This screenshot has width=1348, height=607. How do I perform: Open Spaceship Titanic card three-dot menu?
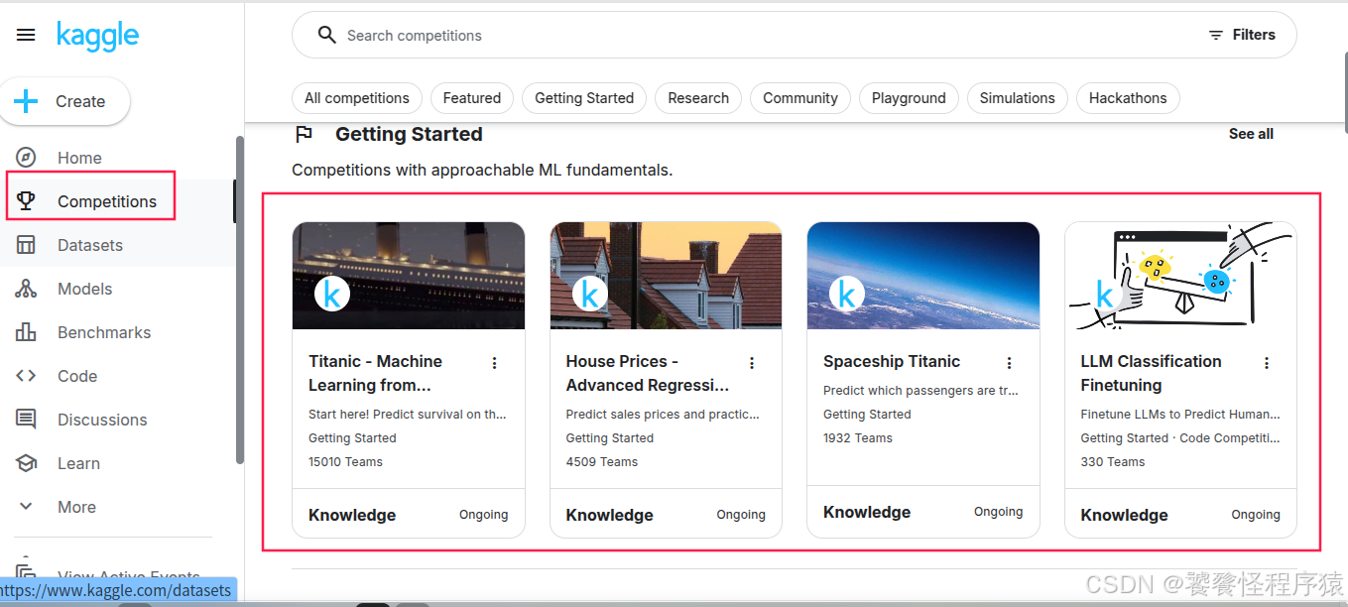1009,363
